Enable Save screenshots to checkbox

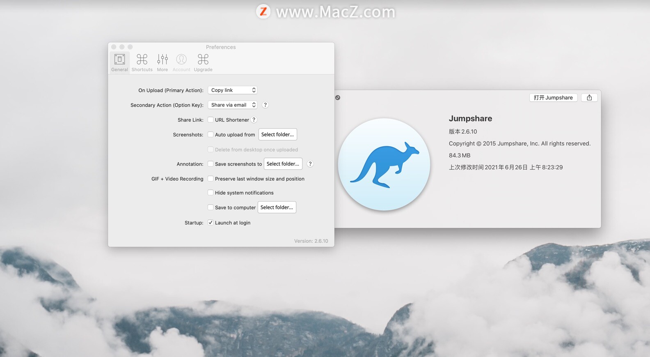pyautogui.click(x=211, y=164)
